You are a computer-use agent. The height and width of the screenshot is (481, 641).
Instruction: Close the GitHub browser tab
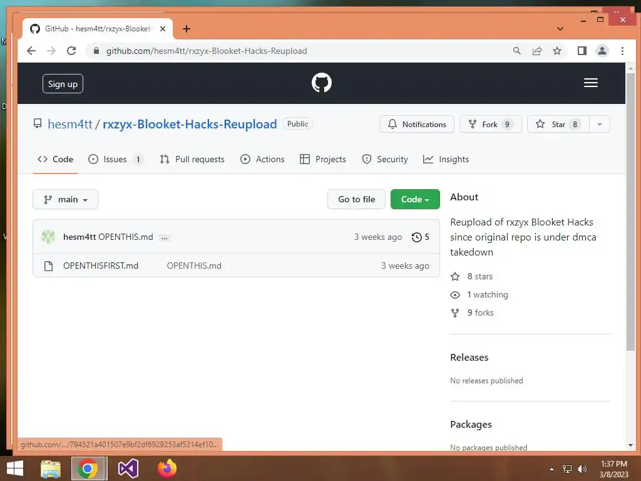coord(163,29)
